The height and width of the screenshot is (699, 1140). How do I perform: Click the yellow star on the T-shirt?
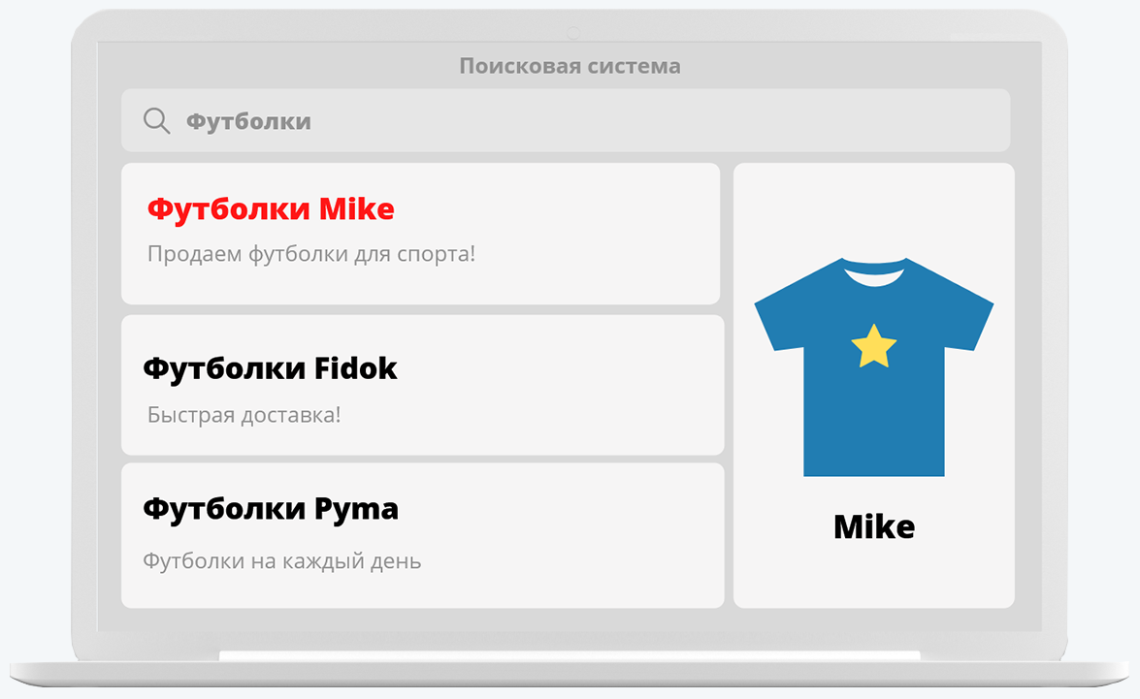coord(874,346)
